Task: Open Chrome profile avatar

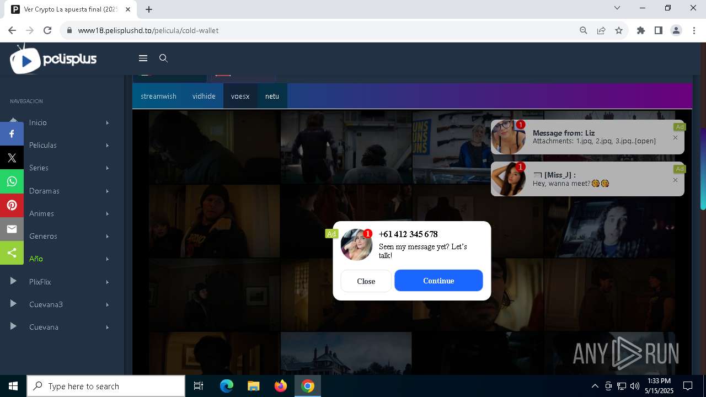Action: pyautogui.click(x=676, y=30)
